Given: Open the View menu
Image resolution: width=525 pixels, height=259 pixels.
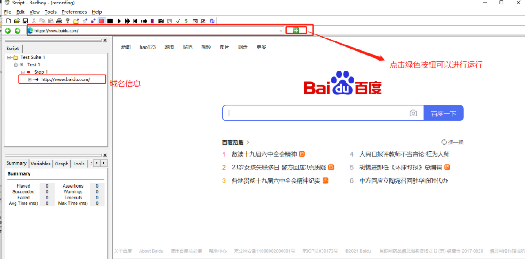Looking at the screenshot, I should tap(34, 12).
